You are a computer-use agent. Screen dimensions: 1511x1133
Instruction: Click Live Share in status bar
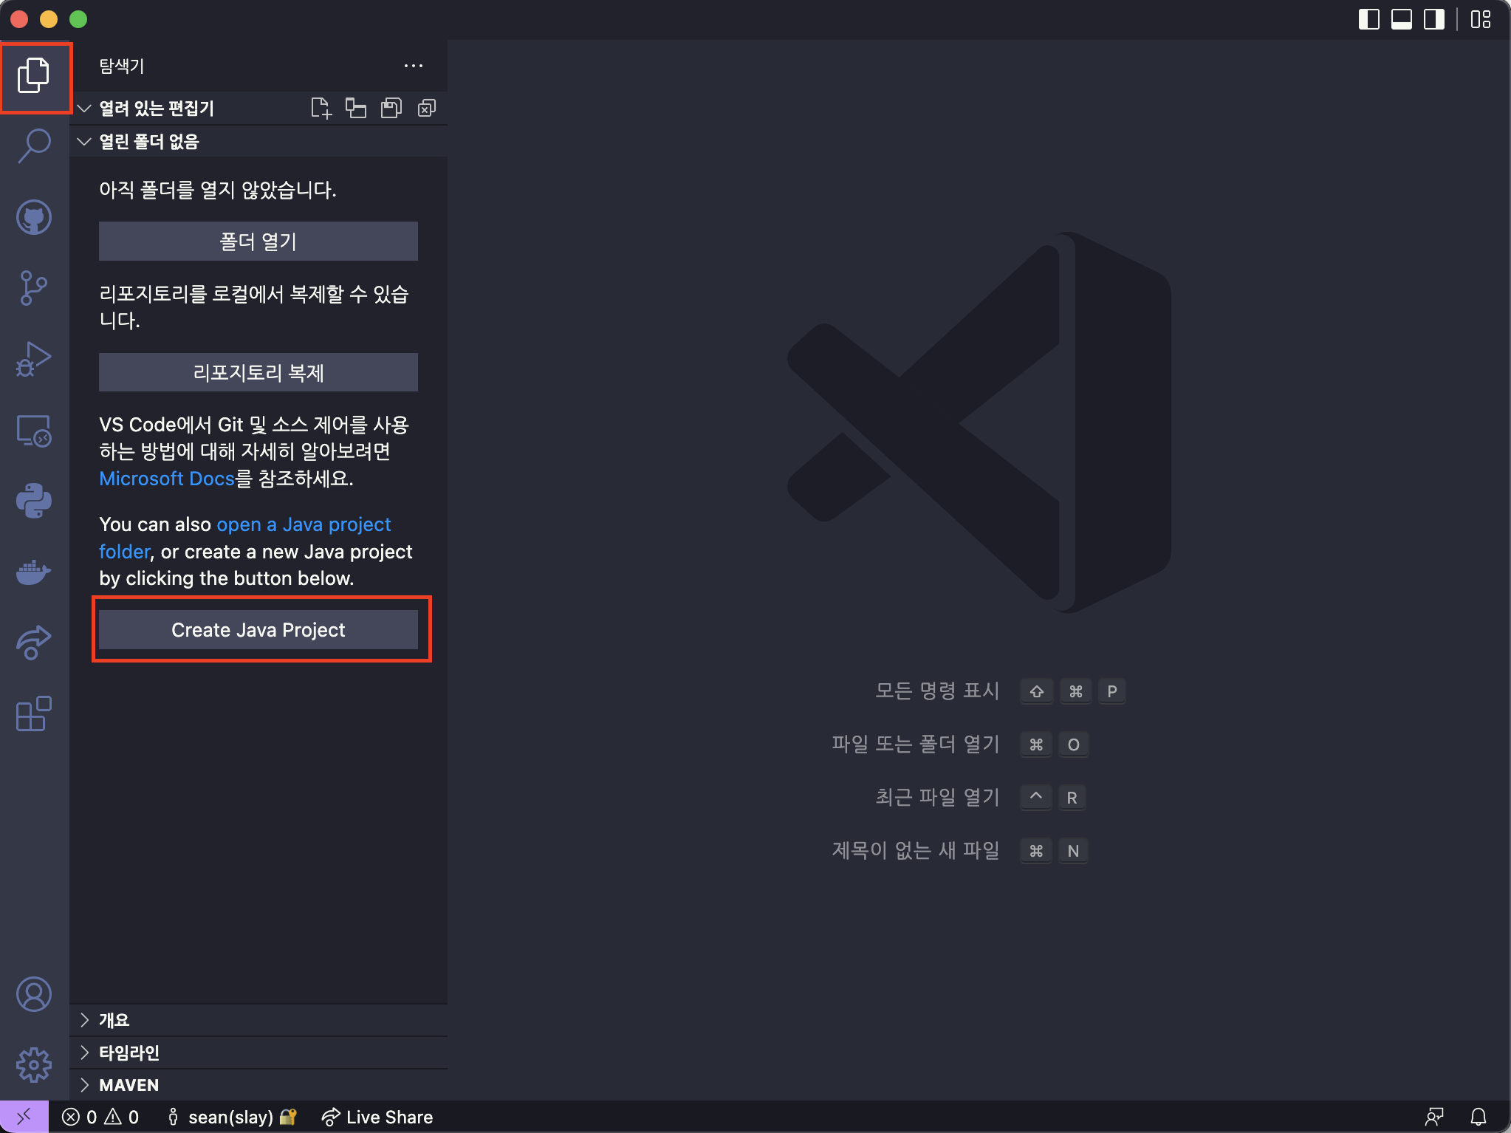(377, 1117)
